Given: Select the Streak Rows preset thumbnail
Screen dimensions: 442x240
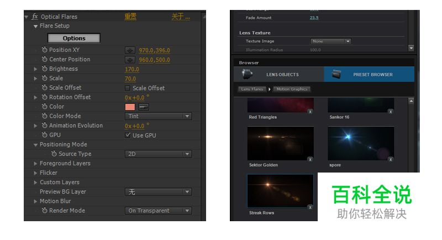Looking at the screenshot, I should [x=280, y=191].
